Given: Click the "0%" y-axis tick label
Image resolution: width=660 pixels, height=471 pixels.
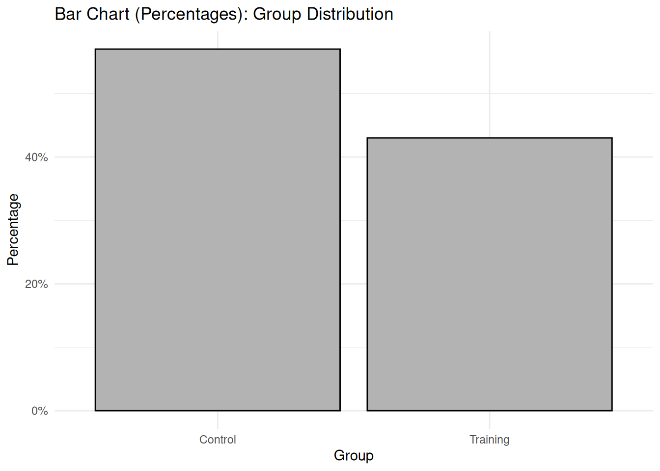Looking at the screenshot, I should (x=39, y=411).
